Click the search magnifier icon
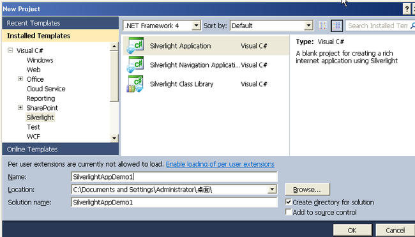This screenshot has height=237, width=415. click(x=412, y=26)
